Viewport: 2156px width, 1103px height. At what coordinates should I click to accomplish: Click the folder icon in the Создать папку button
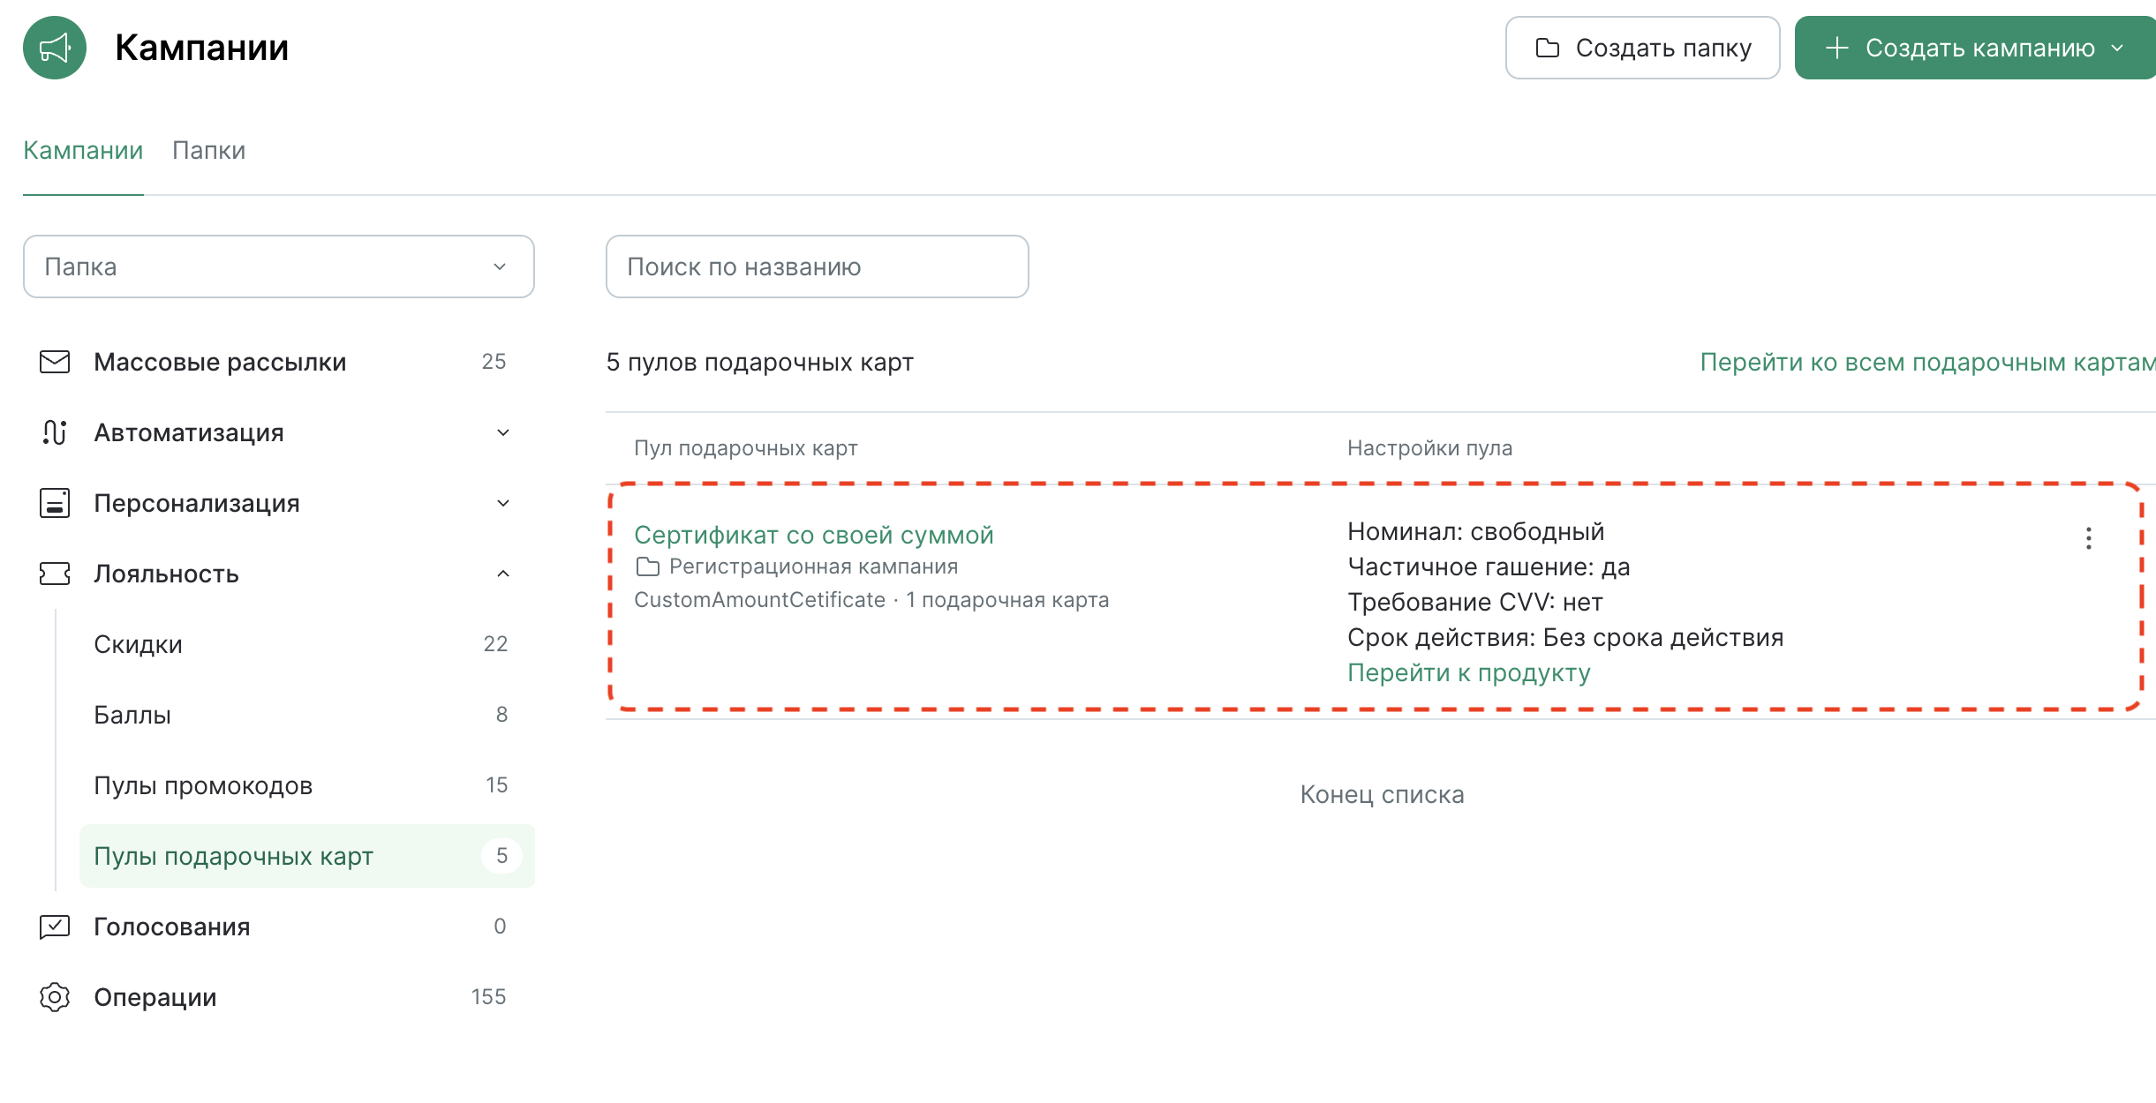1548,48
